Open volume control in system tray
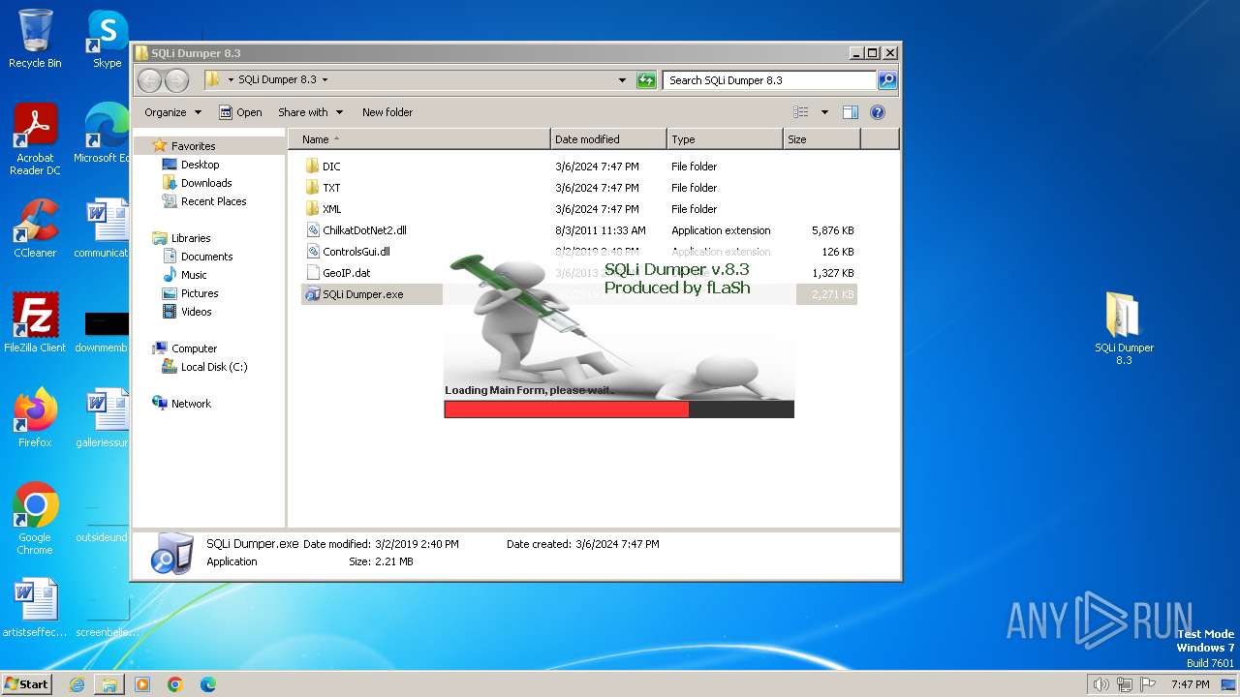The width and height of the screenshot is (1240, 697). (1100, 684)
